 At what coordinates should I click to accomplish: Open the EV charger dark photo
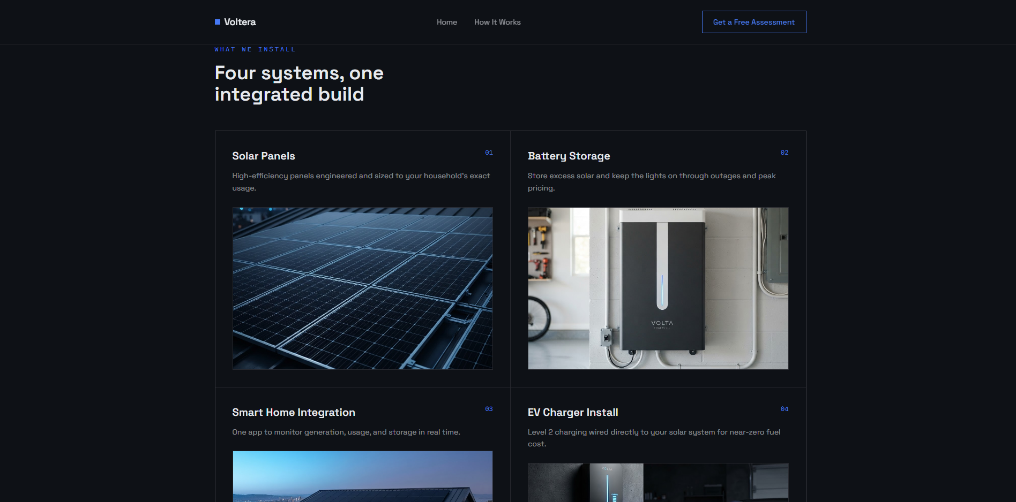(x=658, y=483)
